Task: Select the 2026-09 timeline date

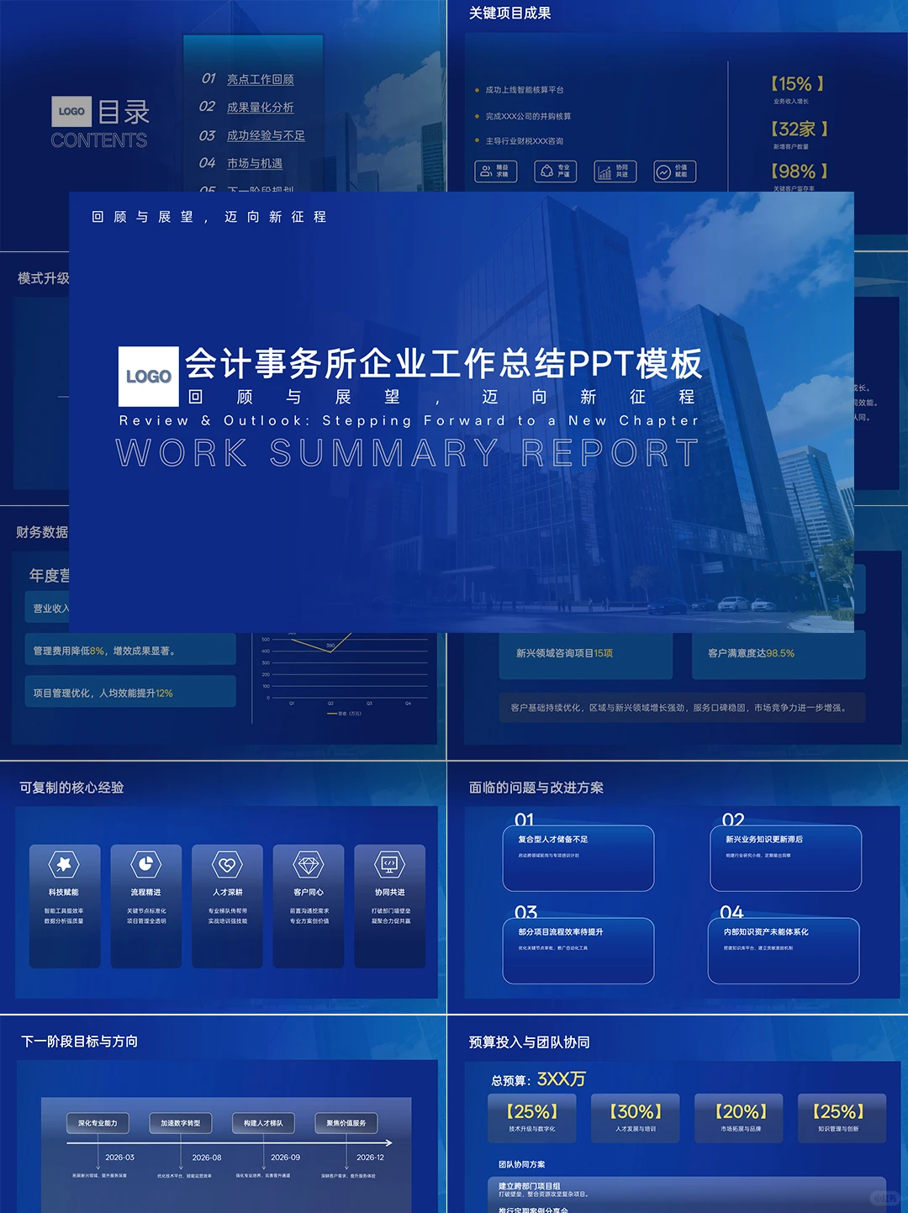Action: (285, 1158)
